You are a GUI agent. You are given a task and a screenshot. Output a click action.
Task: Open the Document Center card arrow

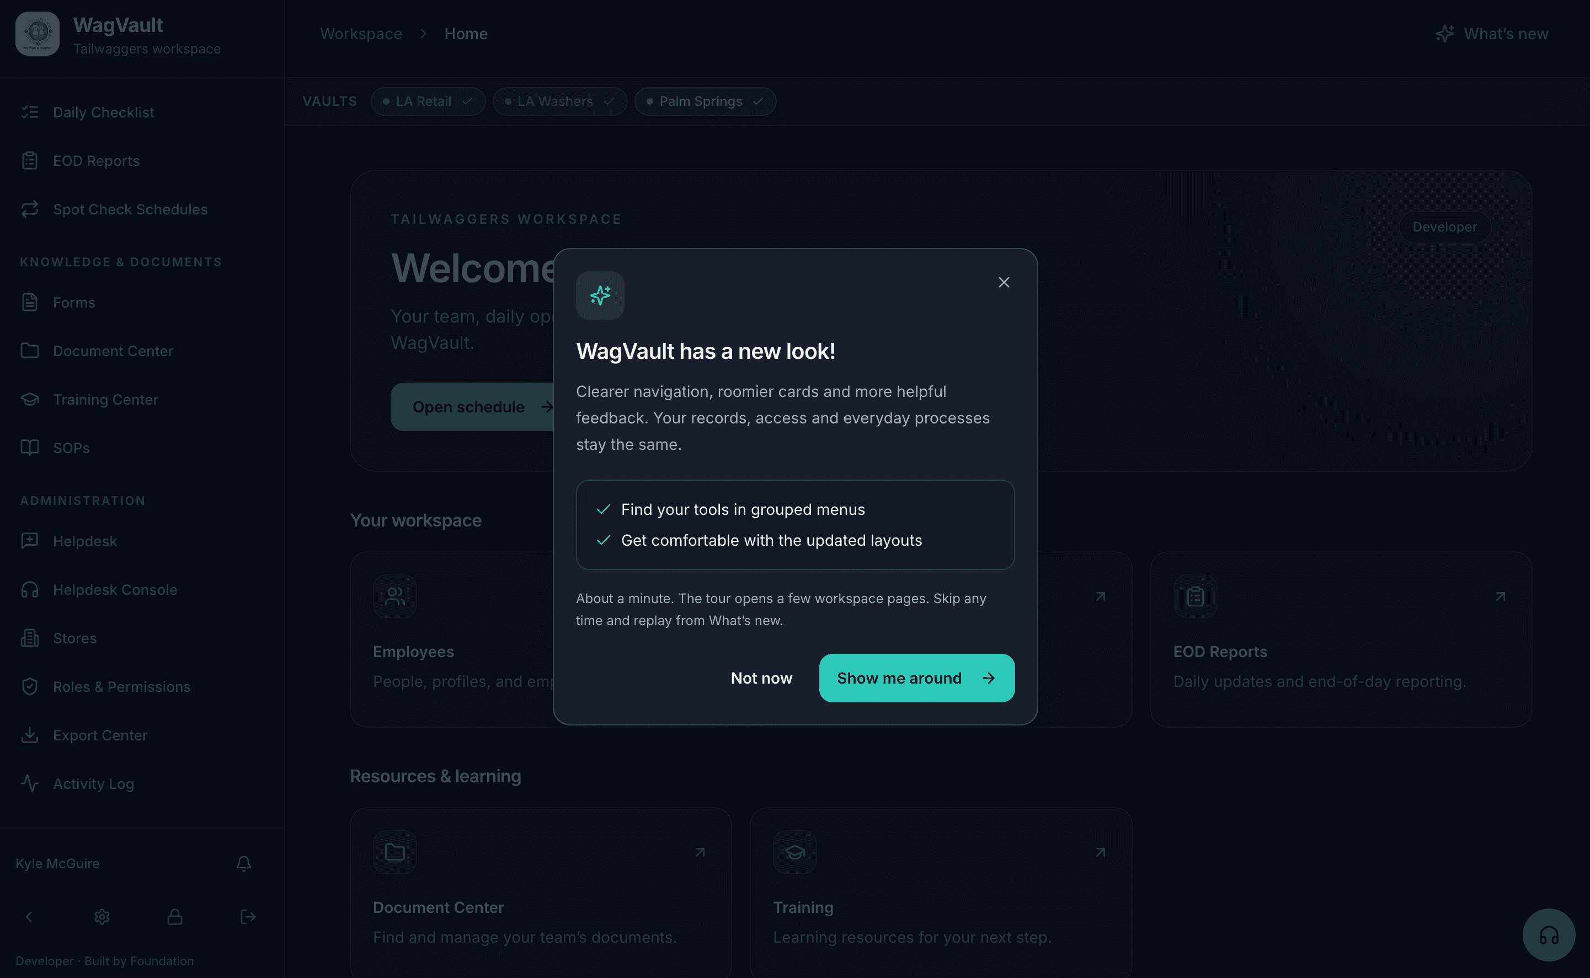tap(700, 852)
